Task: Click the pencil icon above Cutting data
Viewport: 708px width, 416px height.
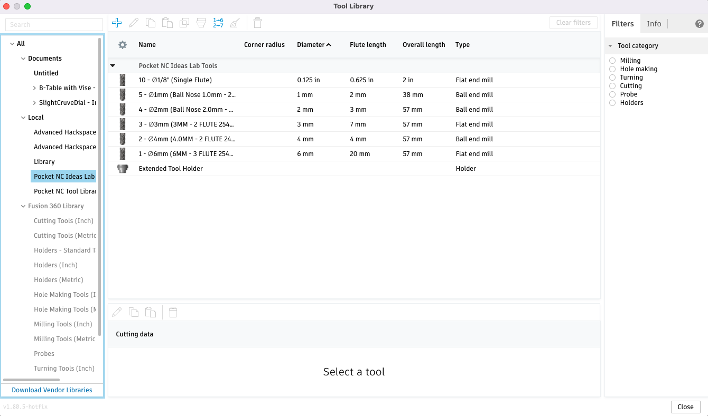Action: [x=117, y=312]
